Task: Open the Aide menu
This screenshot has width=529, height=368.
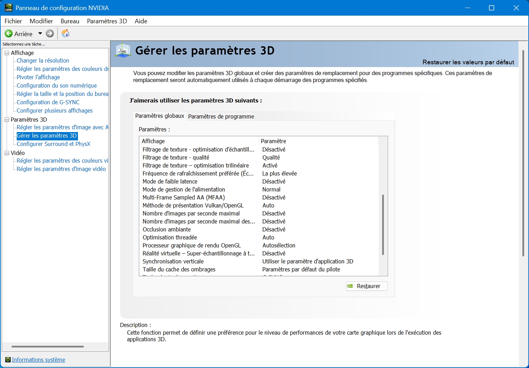Action: (141, 21)
